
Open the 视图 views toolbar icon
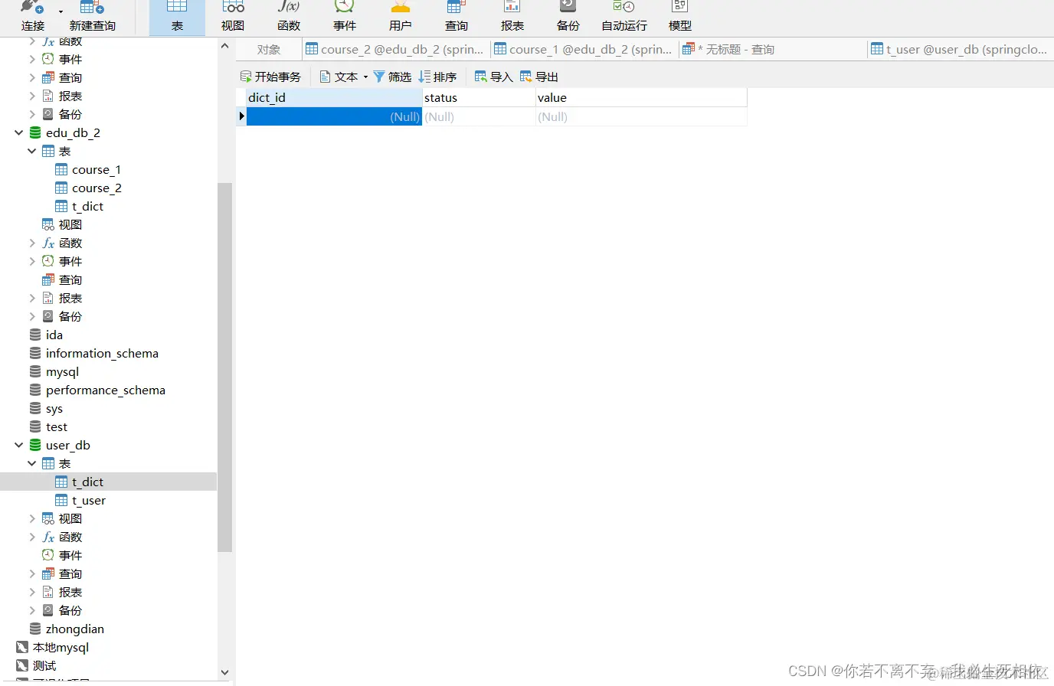tap(233, 16)
